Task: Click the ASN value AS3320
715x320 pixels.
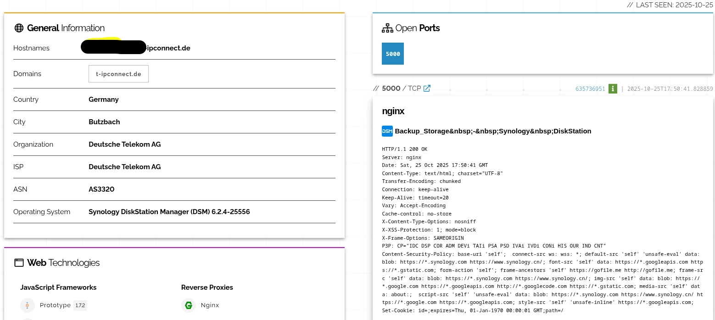Action: (101, 189)
